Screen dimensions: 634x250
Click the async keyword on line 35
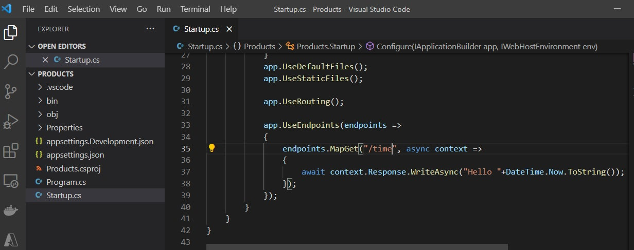click(418, 148)
